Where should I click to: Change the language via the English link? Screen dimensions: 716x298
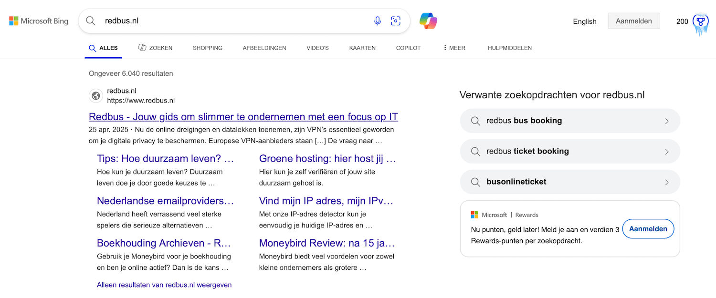tap(584, 21)
